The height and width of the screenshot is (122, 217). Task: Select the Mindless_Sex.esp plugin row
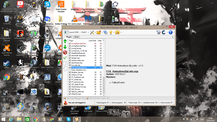tap(85, 72)
